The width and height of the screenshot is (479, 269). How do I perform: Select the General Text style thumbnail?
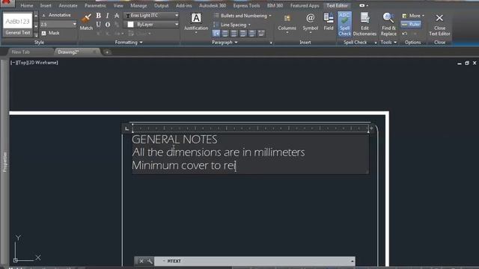(x=18, y=25)
